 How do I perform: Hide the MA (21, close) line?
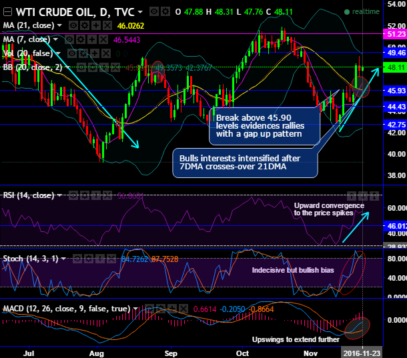(x=73, y=25)
